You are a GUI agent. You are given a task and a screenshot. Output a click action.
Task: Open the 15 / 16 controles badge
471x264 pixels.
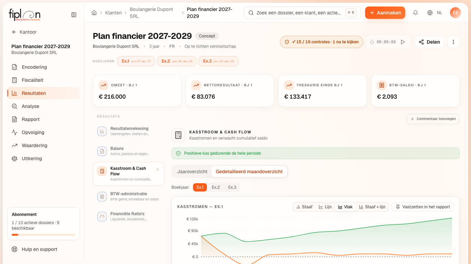(x=321, y=42)
